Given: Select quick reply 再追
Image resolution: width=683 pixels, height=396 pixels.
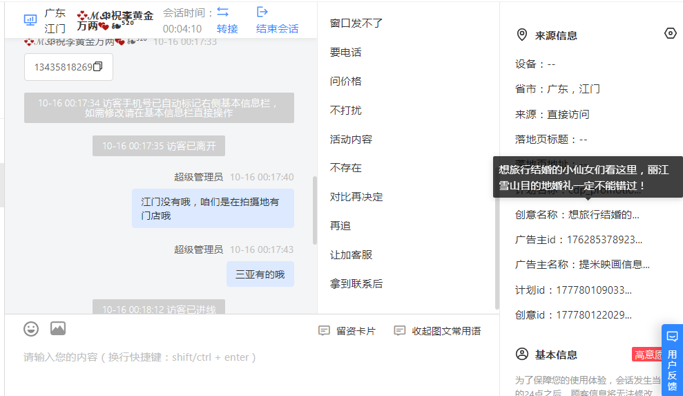Looking at the screenshot, I should pos(340,226).
